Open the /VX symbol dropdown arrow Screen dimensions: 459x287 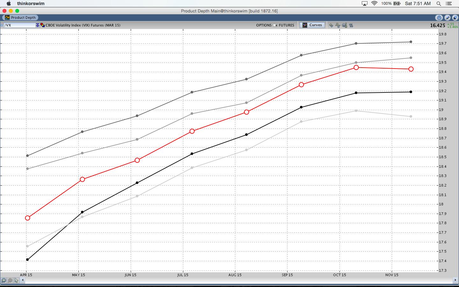pyautogui.click(x=38, y=25)
